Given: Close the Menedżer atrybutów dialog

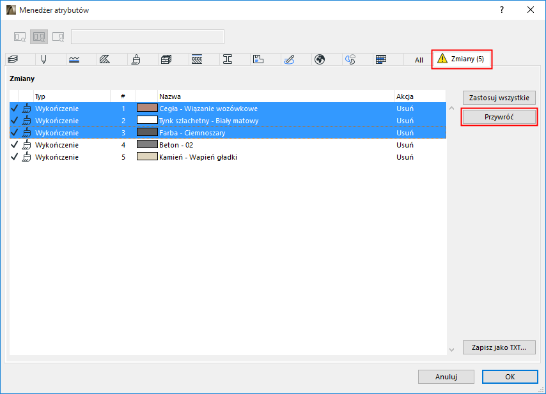Looking at the screenshot, I should 530,10.
